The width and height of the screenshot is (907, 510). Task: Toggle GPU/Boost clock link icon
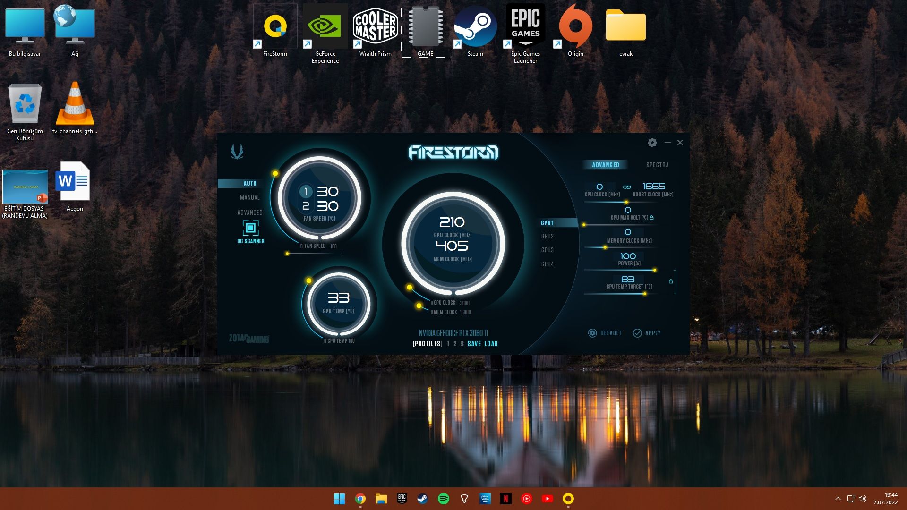pyautogui.click(x=627, y=187)
